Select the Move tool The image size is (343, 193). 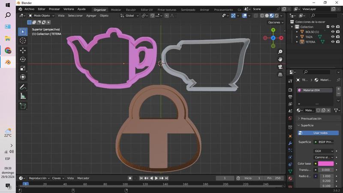(23, 51)
